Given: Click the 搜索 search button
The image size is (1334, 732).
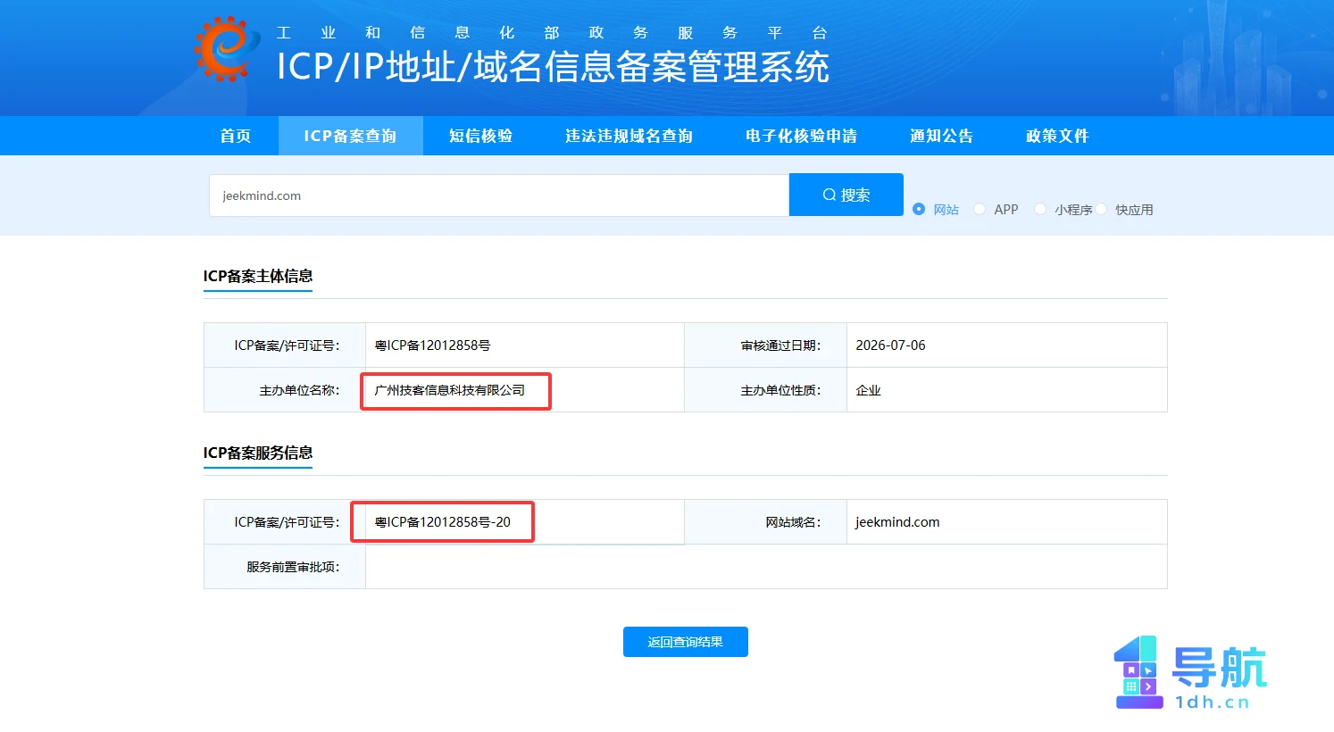Looking at the screenshot, I should coord(846,195).
